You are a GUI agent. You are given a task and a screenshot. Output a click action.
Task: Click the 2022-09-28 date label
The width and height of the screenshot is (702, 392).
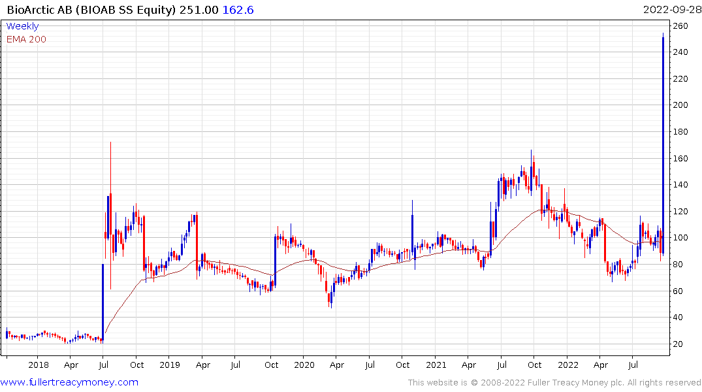coord(672,10)
